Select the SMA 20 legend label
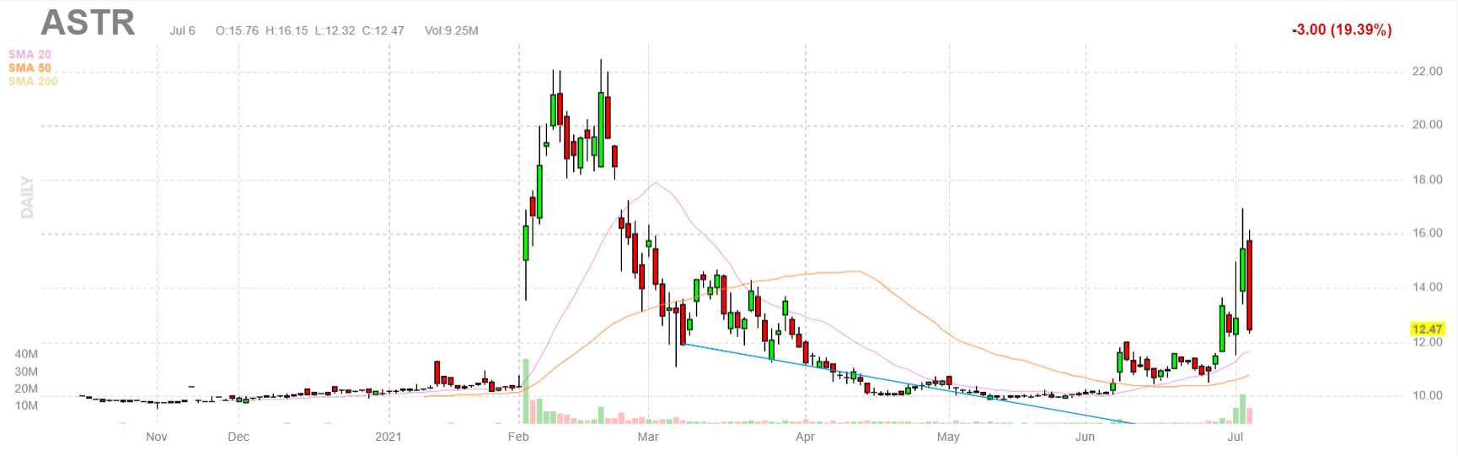 [x=29, y=54]
